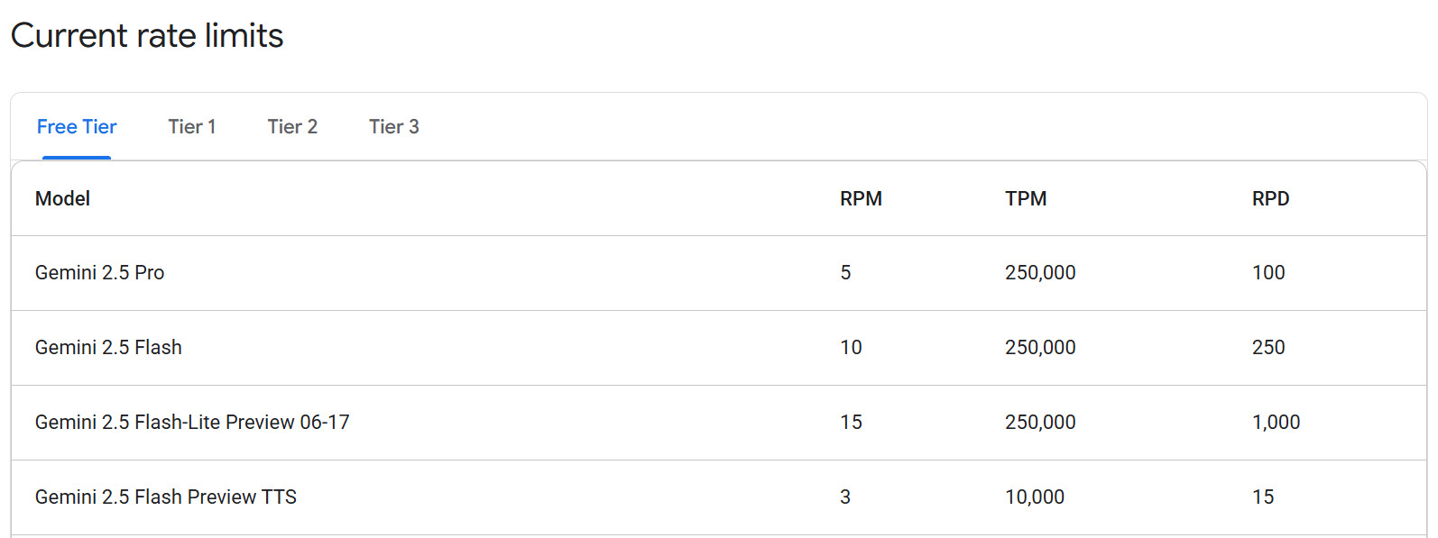Click the RPD value 15 for Flash Preview TTS
This screenshot has height=538, width=1438.
tap(1263, 497)
